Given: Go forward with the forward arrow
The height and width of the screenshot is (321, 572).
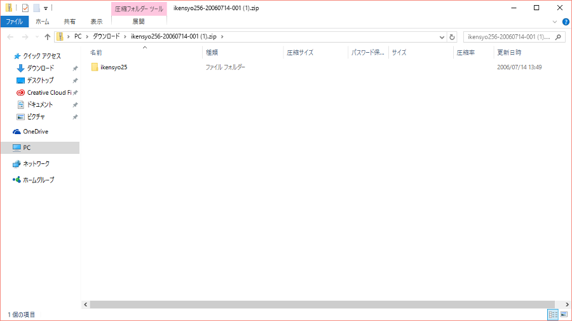Looking at the screenshot, I should tap(25, 37).
